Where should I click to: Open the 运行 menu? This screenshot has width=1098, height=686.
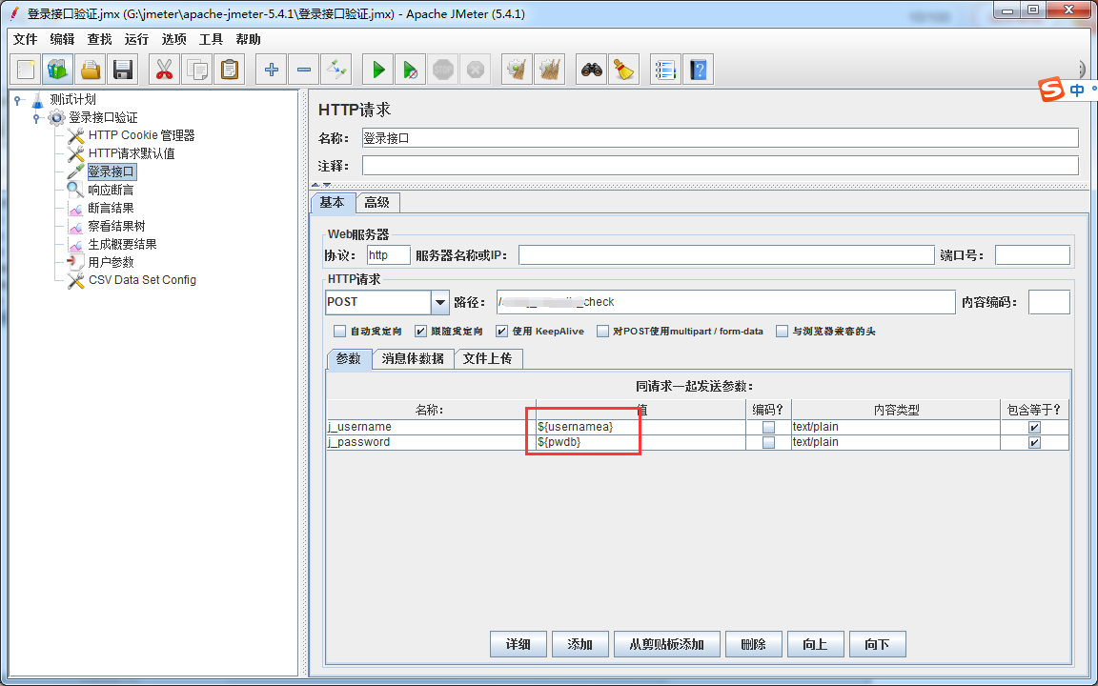(136, 39)
